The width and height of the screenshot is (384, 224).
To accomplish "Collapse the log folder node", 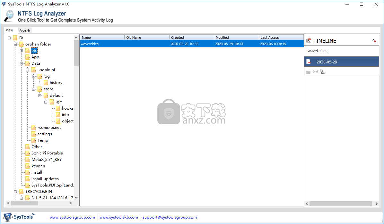I will pyautogui.click(x=33, y=76).
